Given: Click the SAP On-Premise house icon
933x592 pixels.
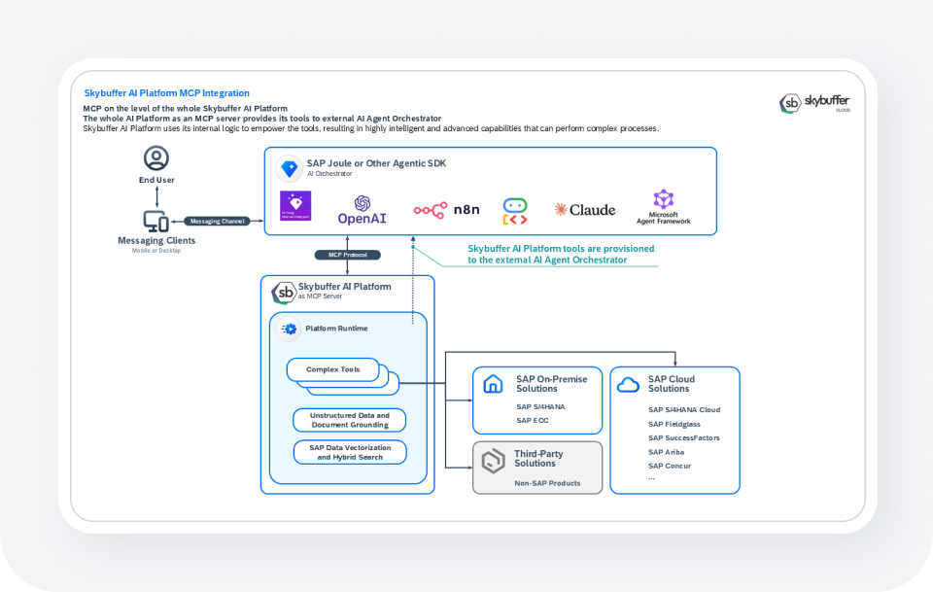Looking at the screenshot, I should tap(494, 384).
